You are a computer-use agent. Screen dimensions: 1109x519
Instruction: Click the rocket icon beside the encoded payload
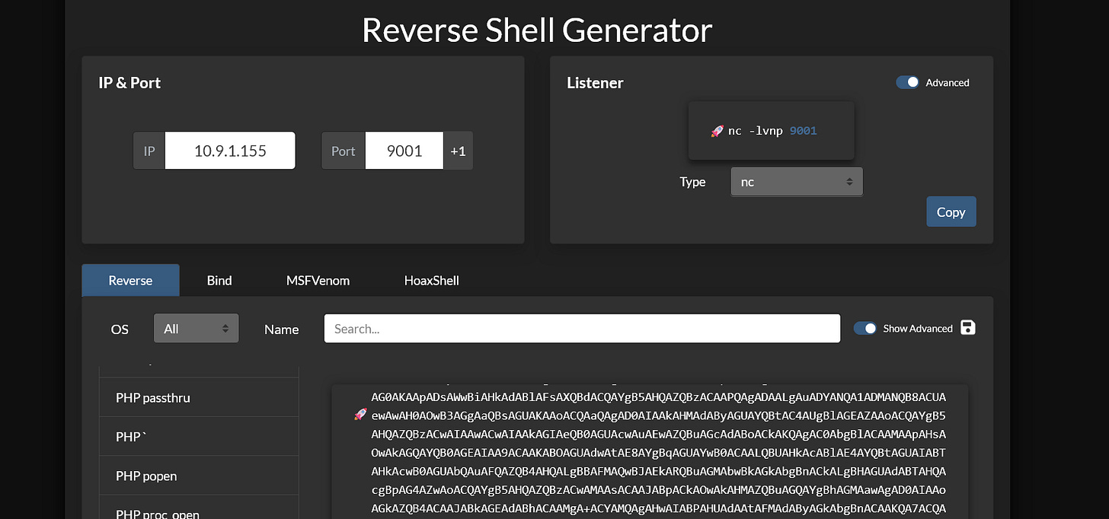tap(361, 415)
